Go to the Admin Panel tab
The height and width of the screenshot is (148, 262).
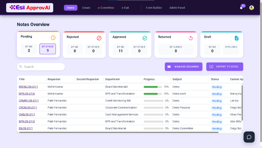pos(177,8)
